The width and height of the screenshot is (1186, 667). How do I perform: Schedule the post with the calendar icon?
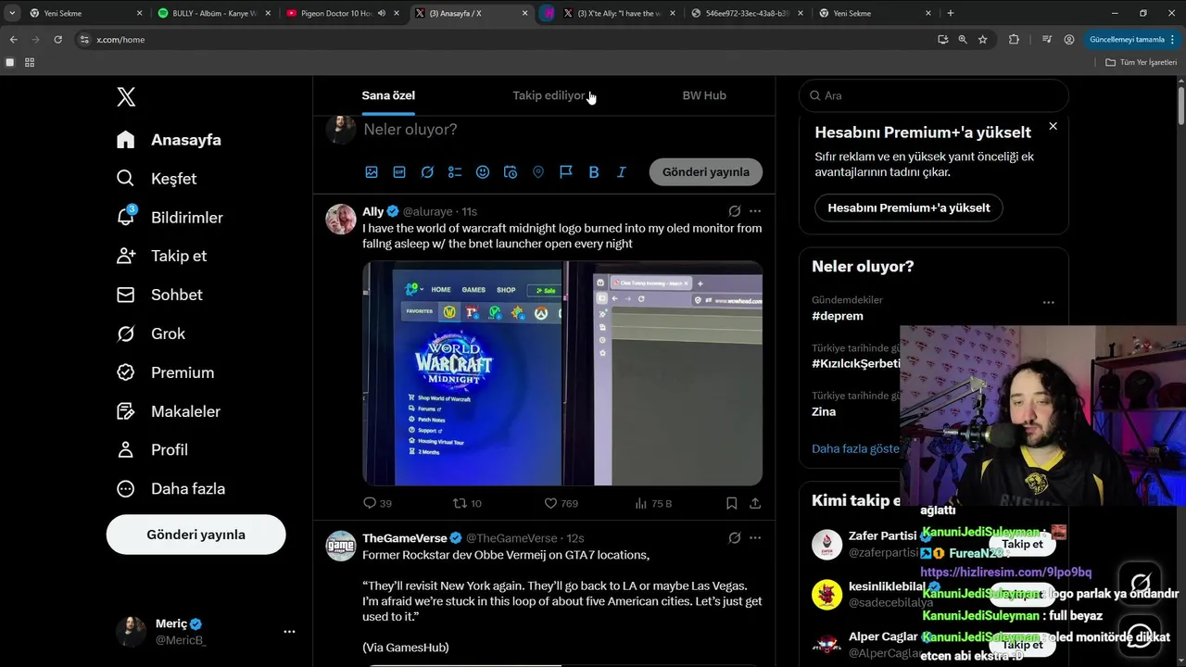pos(511,172)
